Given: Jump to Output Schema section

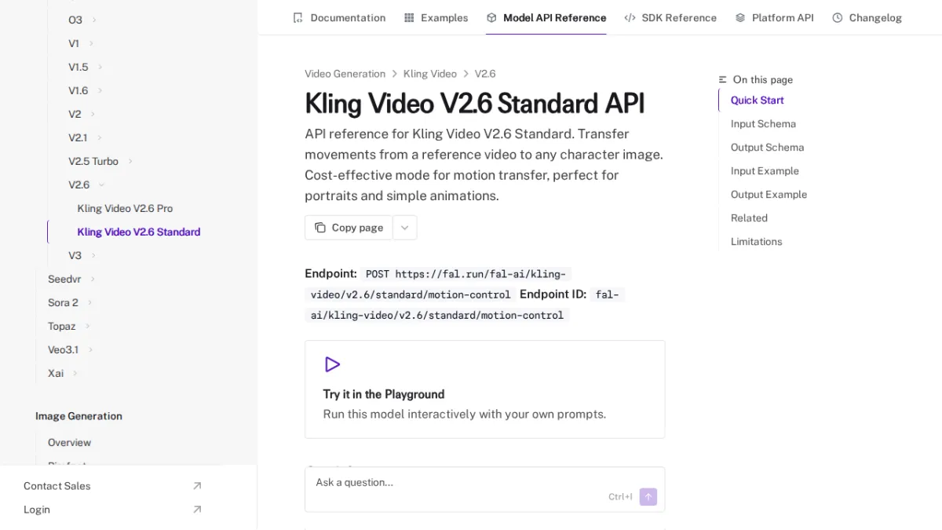Looking at the screenshot, I should coord(767,147).
